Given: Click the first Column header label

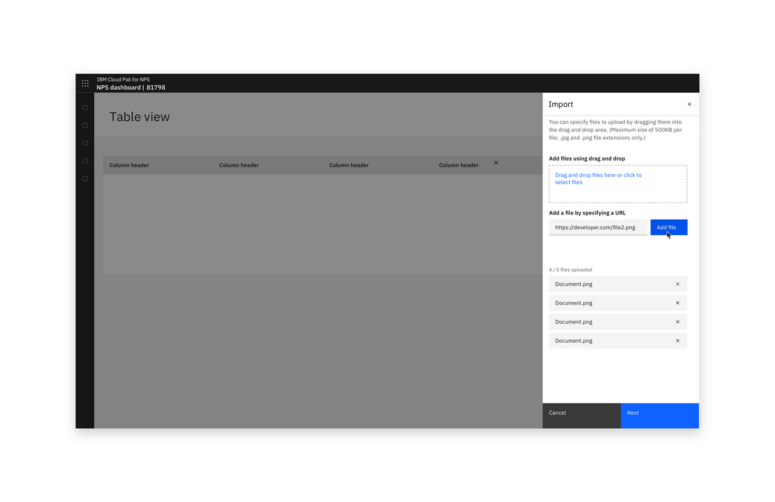Looking at the screenshot, I should (129, 165).
